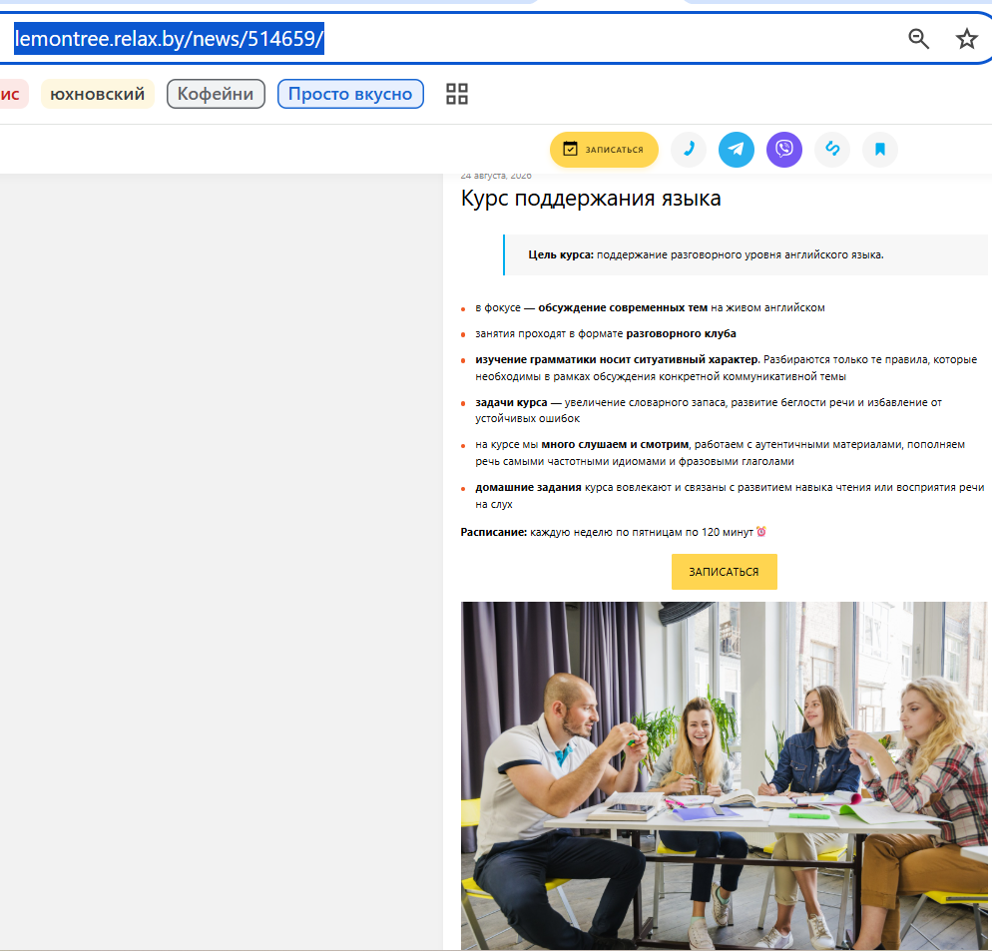This screenshot has width=992, height=951.
Task: Click bullet text about разговорного клуба
Action: (x=606, y=333)
